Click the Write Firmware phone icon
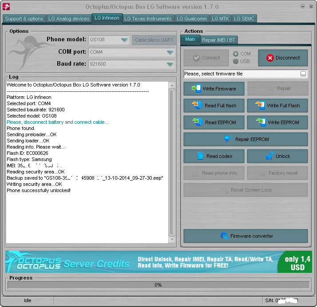The image size is (317, 307). pyautogui.click(x=196, y=88)
